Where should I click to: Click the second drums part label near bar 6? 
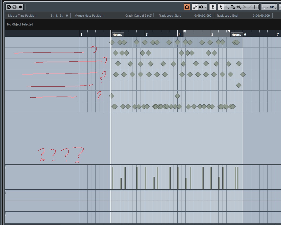[x=237, y=35]
